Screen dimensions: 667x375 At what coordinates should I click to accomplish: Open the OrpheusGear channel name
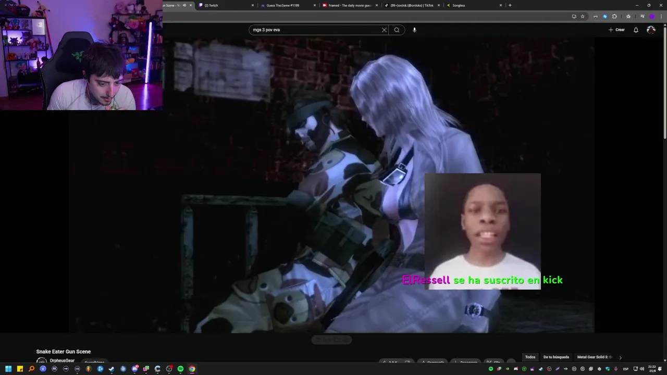click(x=62, y=360)
